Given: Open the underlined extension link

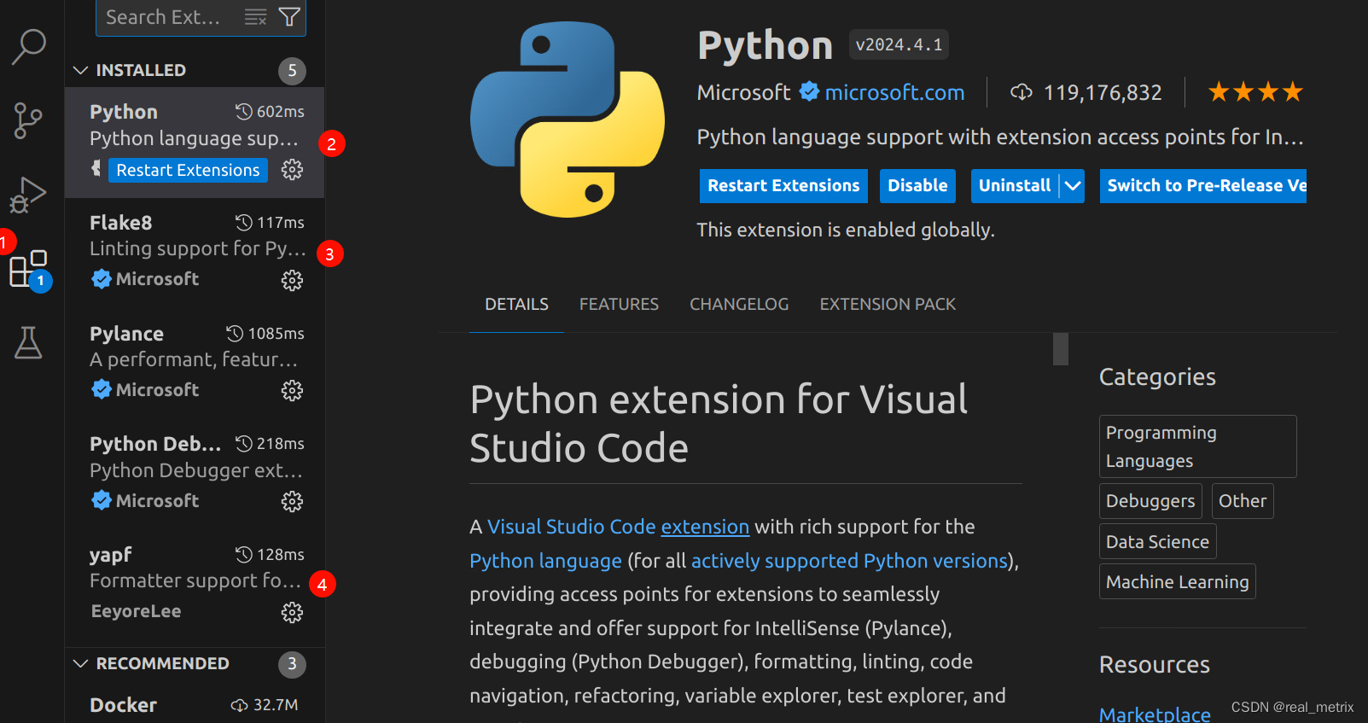Looking at the screenshot, I should coord(705,527).
